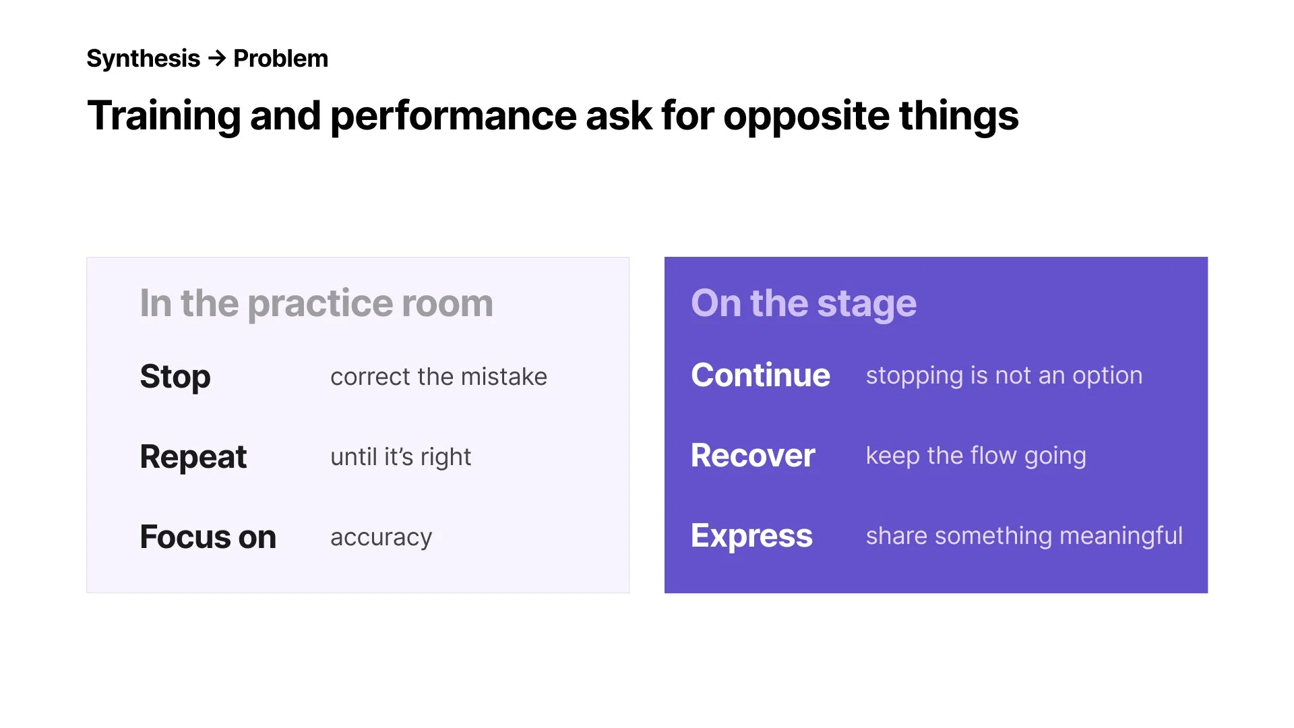This screenshot has width=1294, height=728.
Task: Select the bold word Repeat
Action: (193, 457)
